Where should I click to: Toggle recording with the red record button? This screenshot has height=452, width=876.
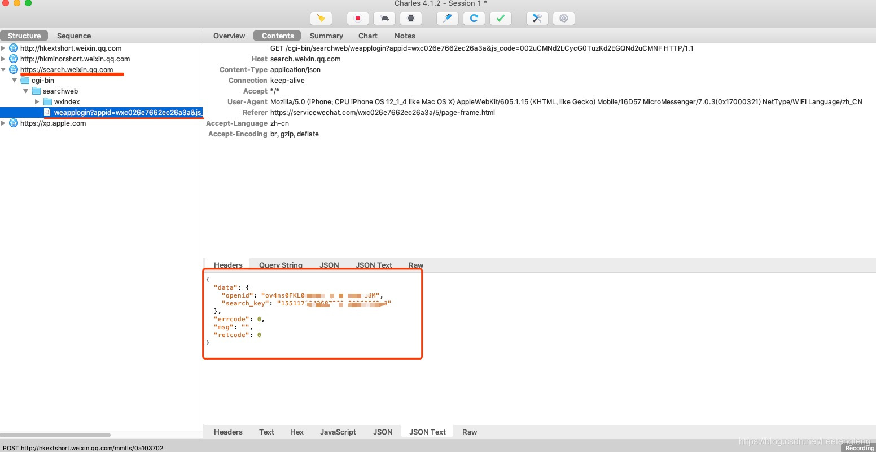[x=357, y=18]
